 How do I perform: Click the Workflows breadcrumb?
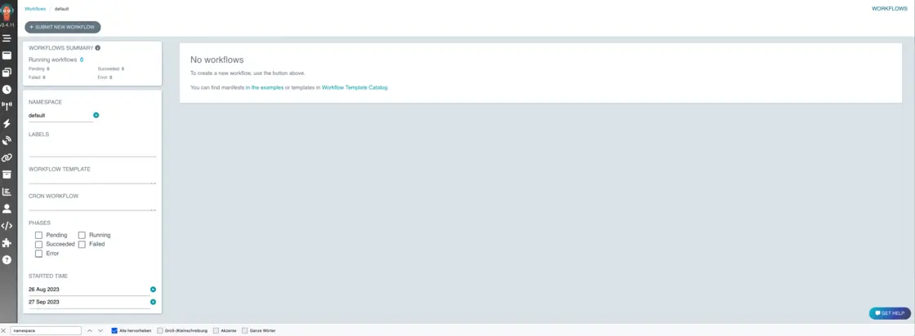click(x=35, y=9)
